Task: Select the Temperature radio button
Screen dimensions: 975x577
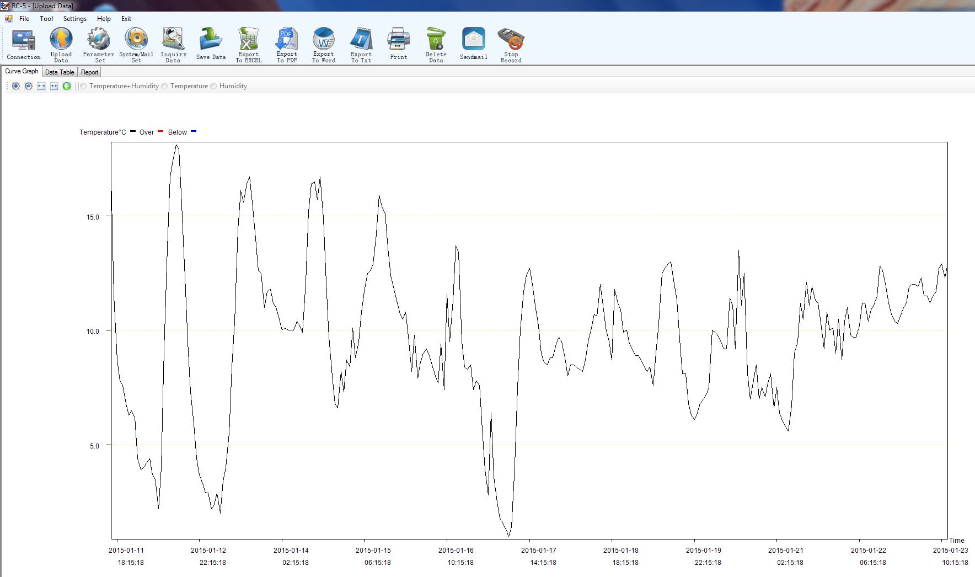Action: pyautogui.click(x=164, y=86)
